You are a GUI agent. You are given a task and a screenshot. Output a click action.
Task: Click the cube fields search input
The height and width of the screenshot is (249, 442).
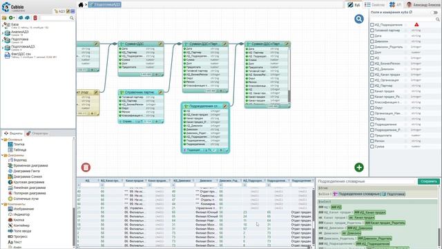(x=403, y=19)
